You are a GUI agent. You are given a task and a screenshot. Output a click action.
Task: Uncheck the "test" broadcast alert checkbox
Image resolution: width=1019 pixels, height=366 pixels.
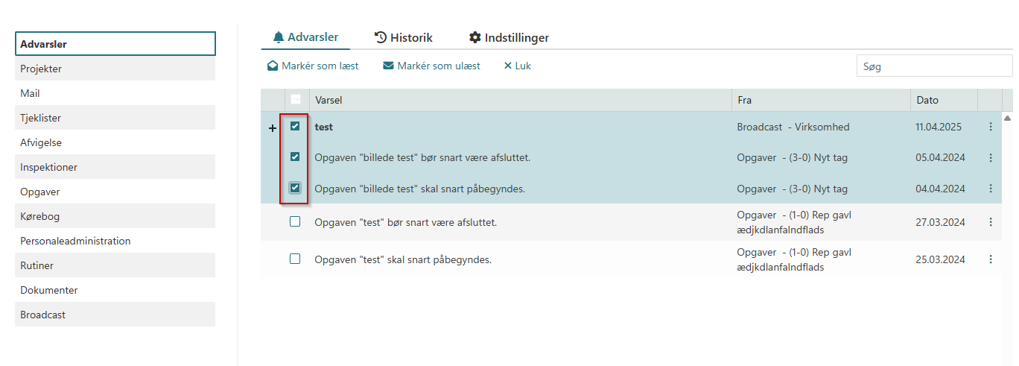tap(295, 127)
